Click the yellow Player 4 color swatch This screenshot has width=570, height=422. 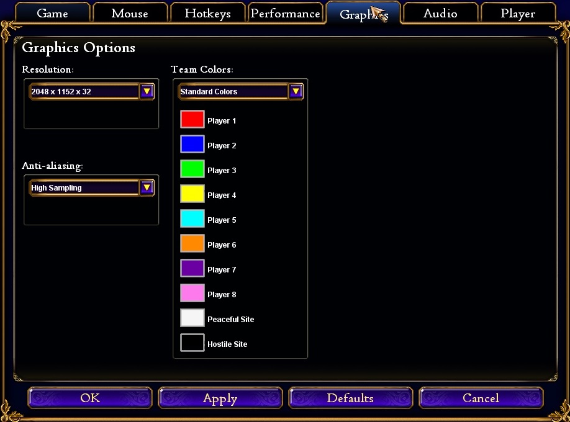(192, 194)
